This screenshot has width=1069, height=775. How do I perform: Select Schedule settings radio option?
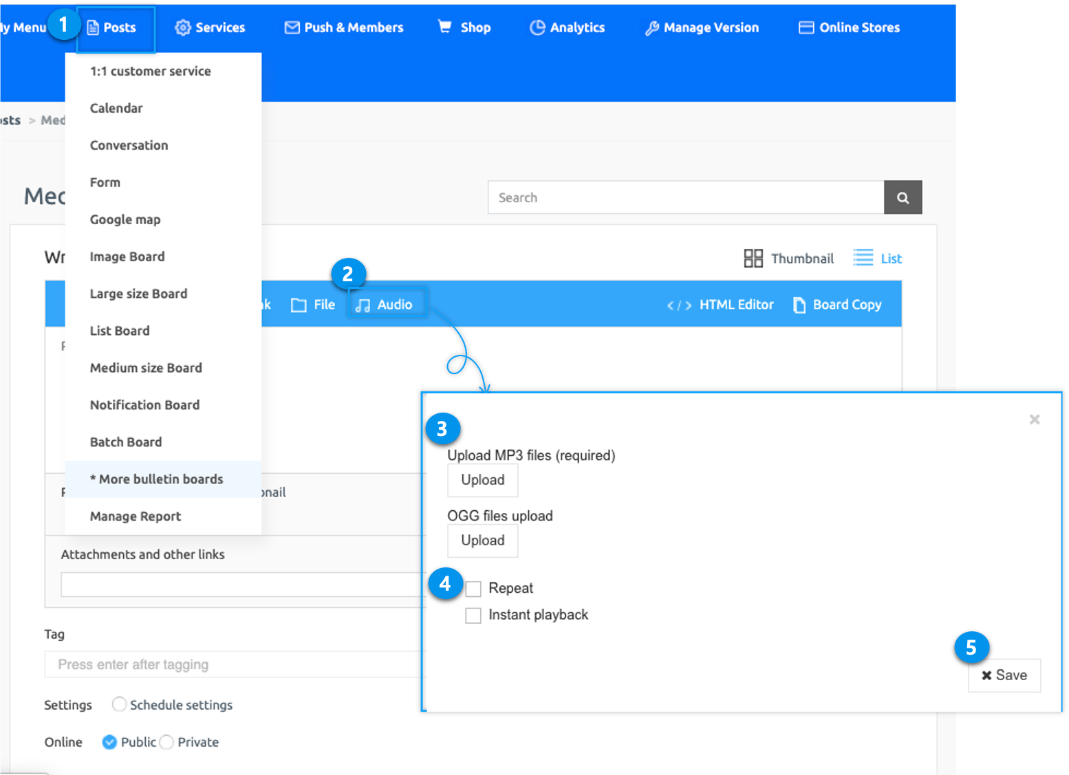(119, 705)
